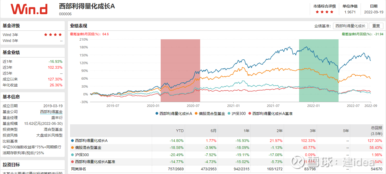Select the 2年 column header
Screen dimensions: 386x174
(x=280, y=131)
